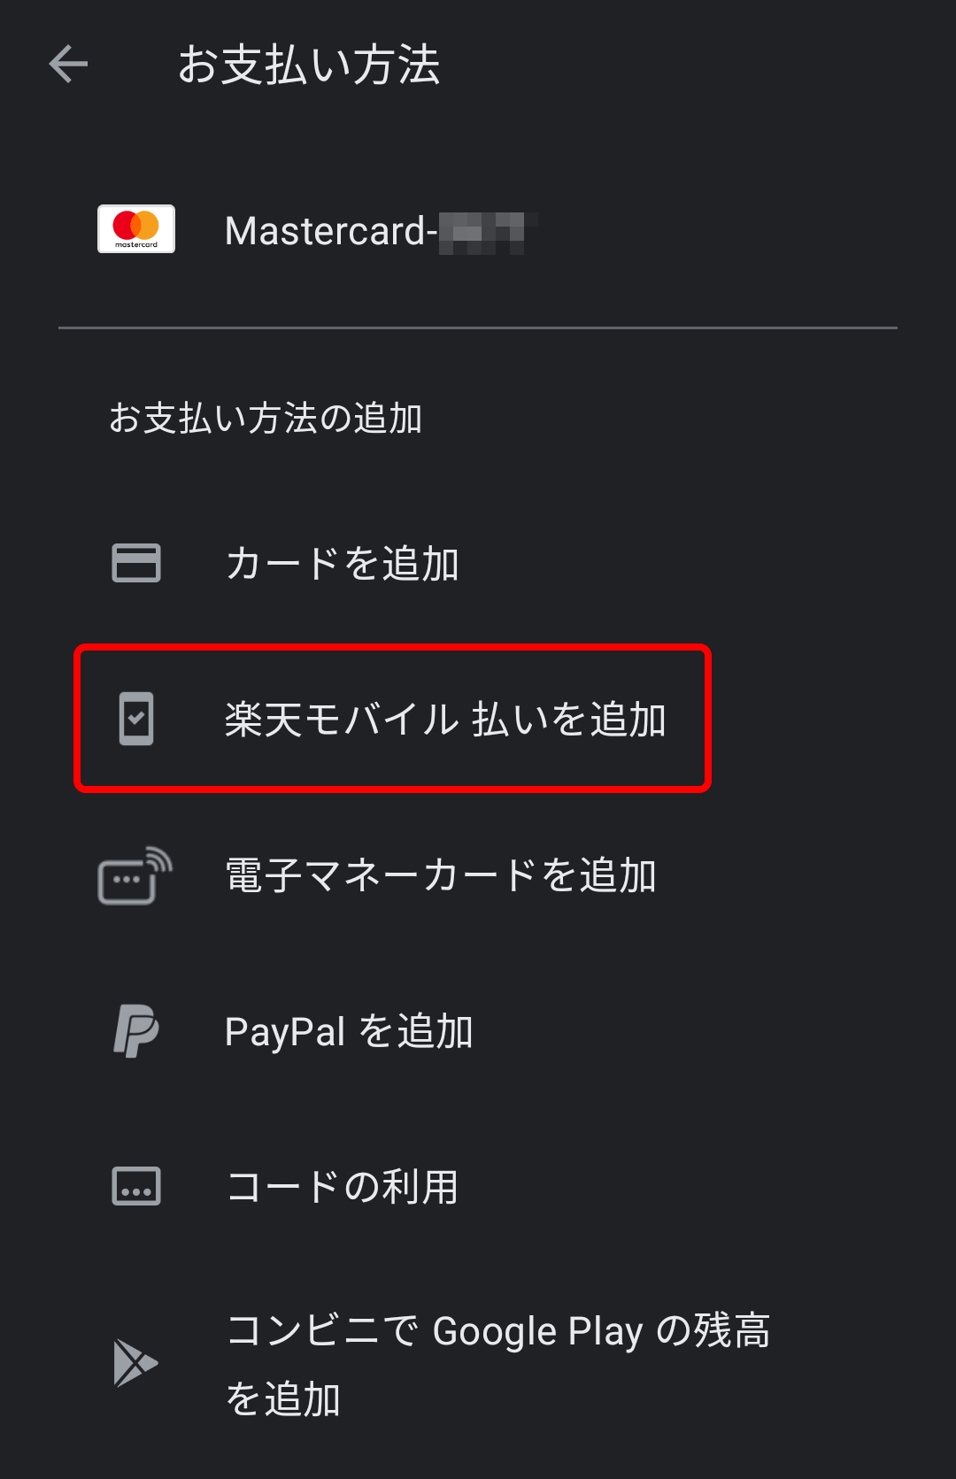This screenshot has width=956, height=1479.
Task: Select 楽天モバイル 払いを追加
Action: (393, 719)
